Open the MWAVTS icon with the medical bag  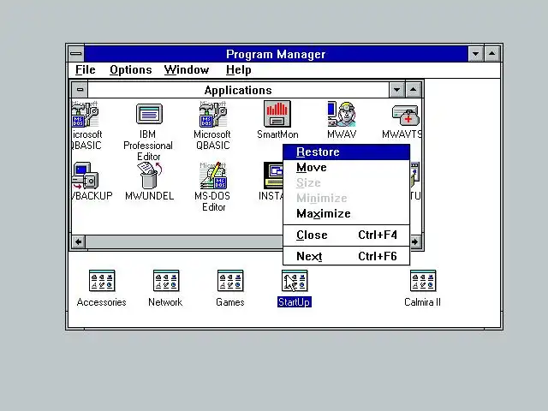405,116
